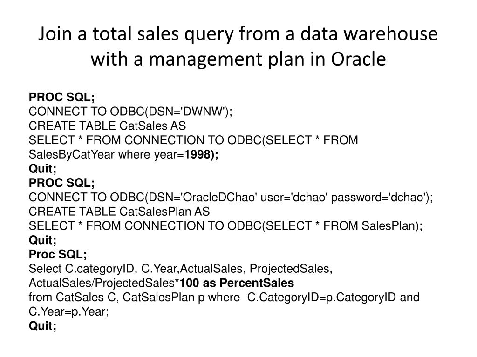Screen dimensions: 477x357
Task: Click the line 'CREATE TABLE CatSales AS'
Action: pos(107,126)
